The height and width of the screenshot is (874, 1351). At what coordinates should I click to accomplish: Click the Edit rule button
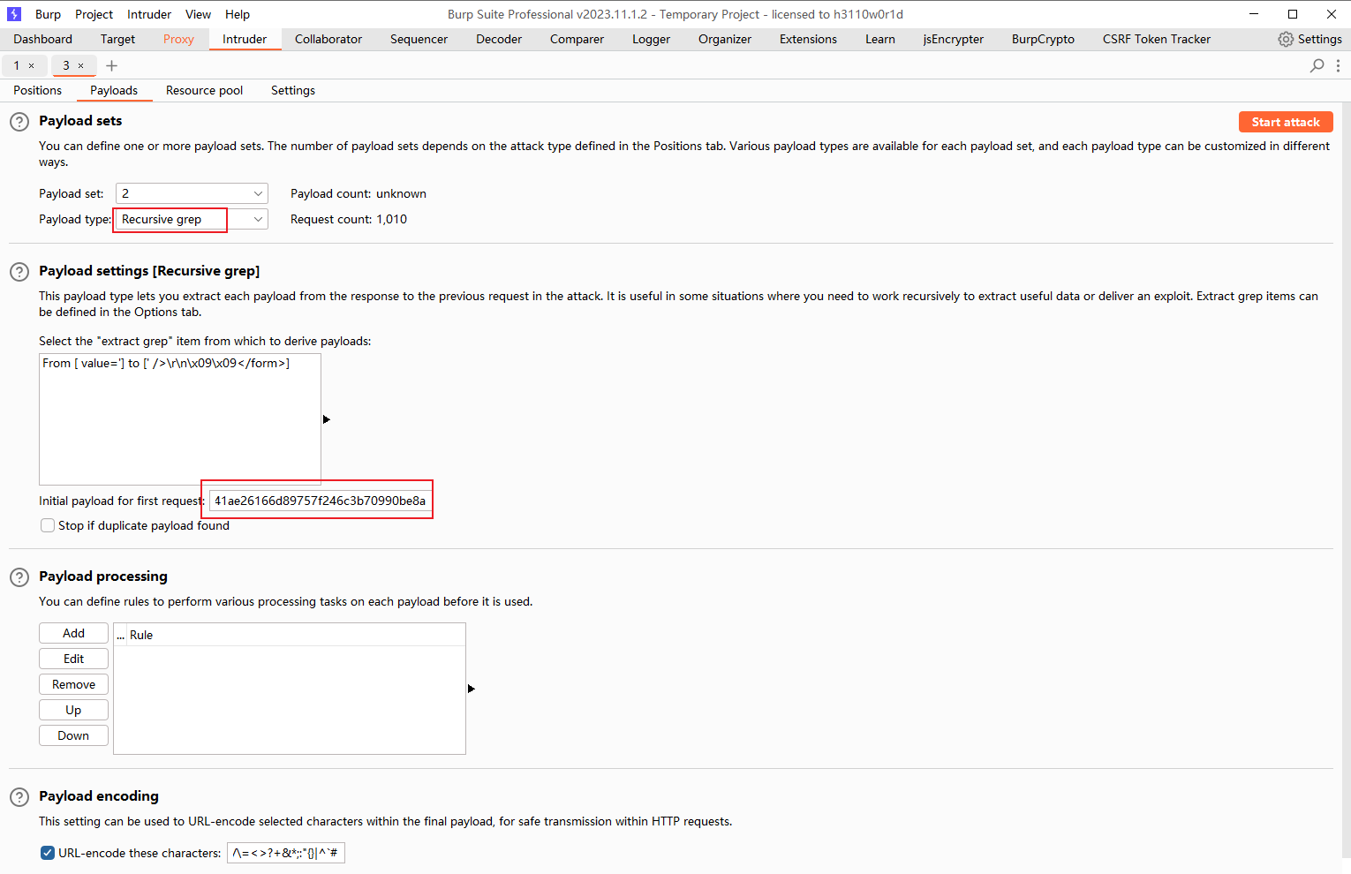[x=73, y=659]
